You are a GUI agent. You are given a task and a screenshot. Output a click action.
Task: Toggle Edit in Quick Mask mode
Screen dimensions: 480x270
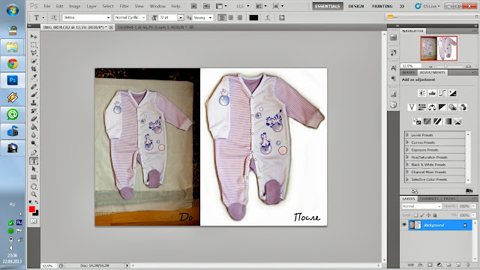[34, 221]
